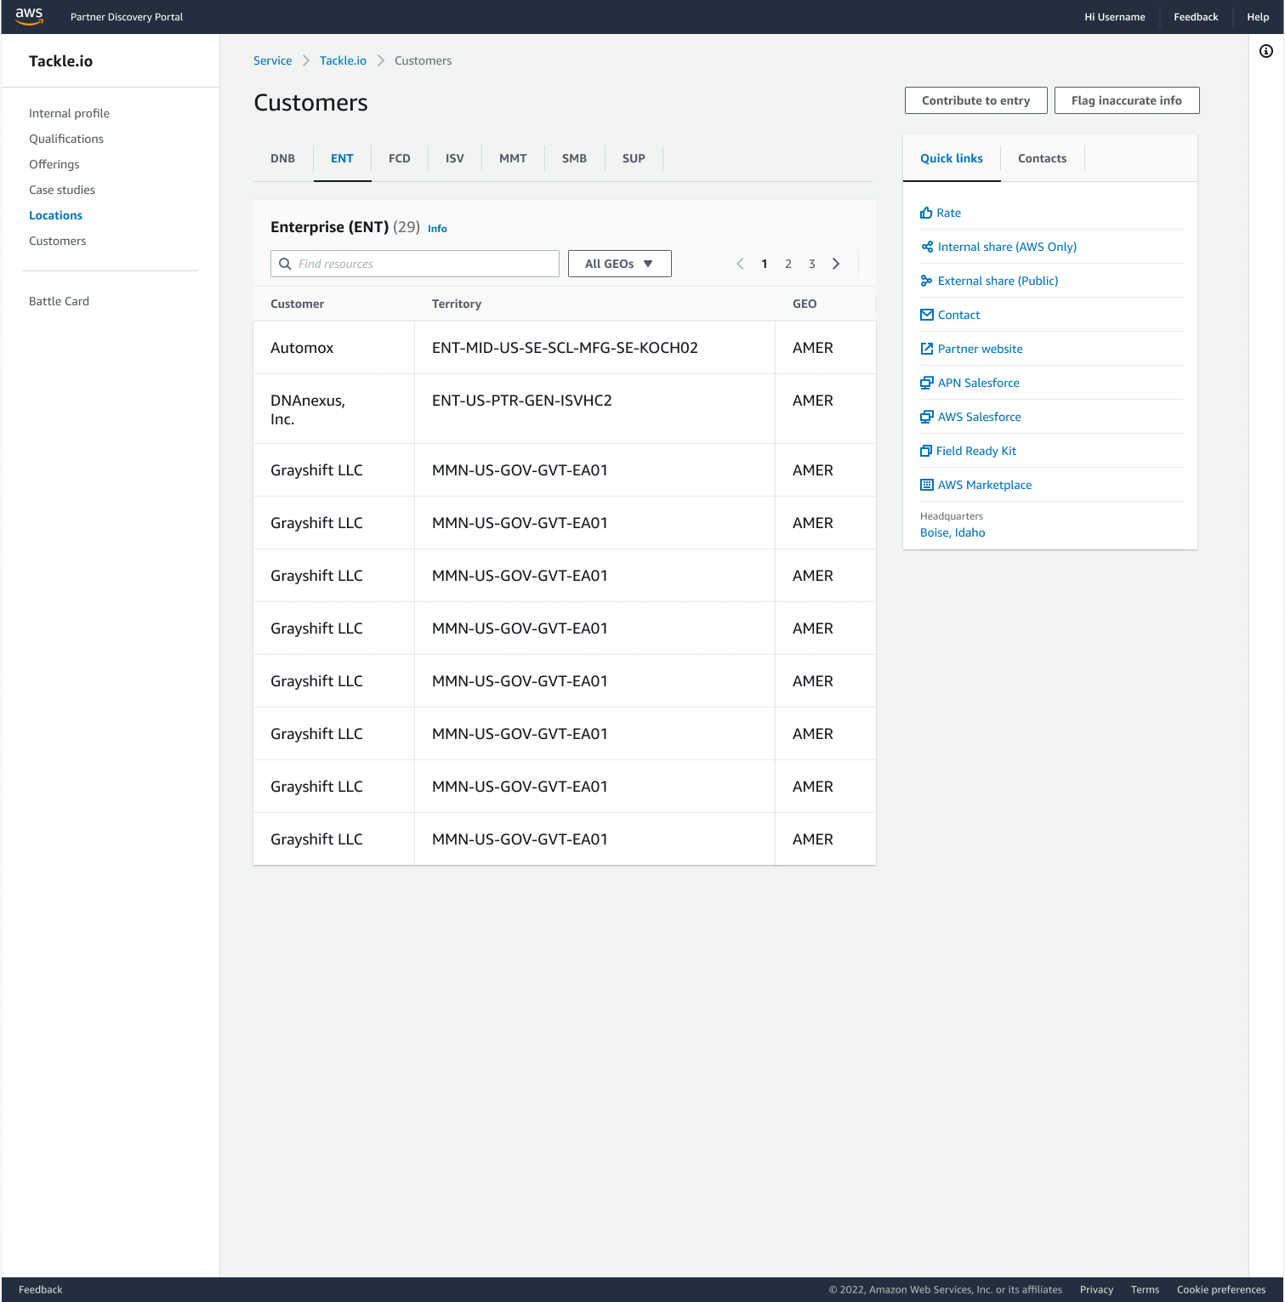
Task: Switch to the ISV tab
Action: click(x=455, y=158)
